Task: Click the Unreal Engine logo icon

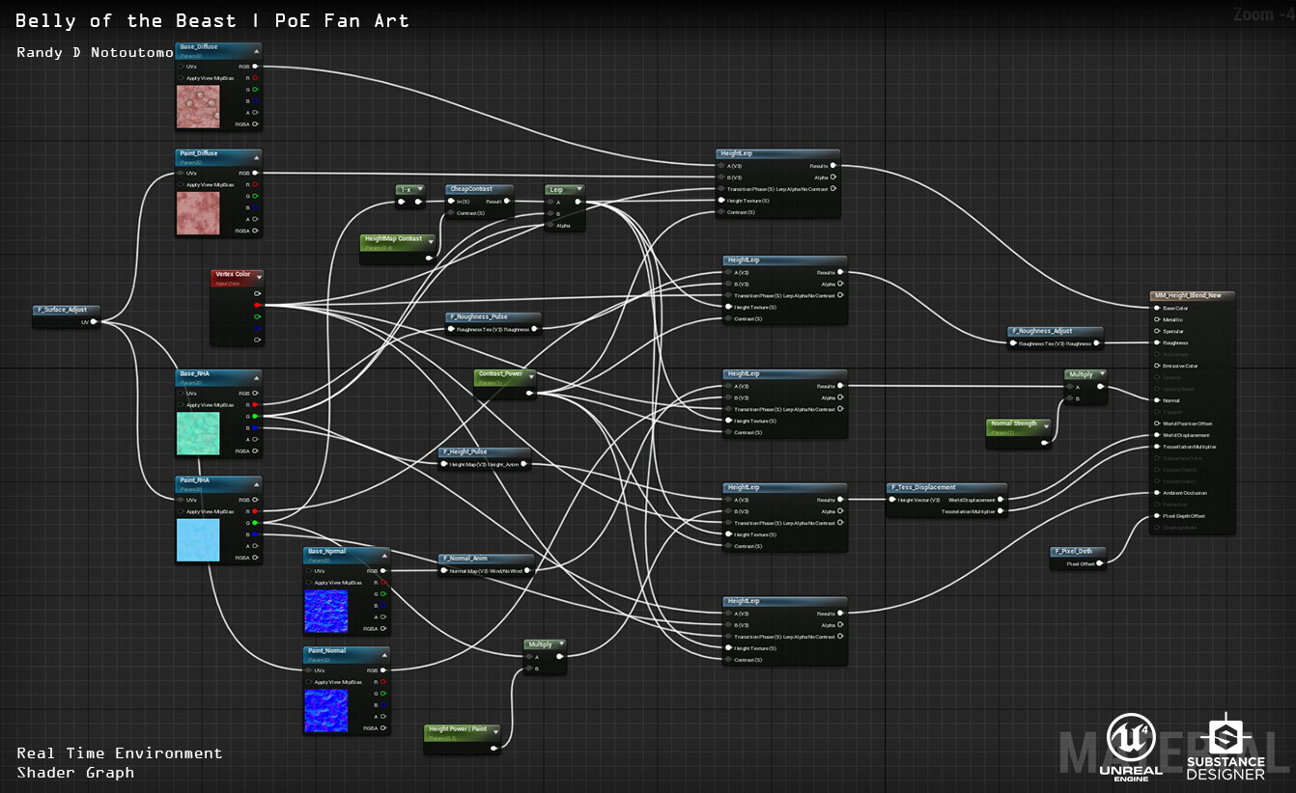Action: (x=1131, y=737)
